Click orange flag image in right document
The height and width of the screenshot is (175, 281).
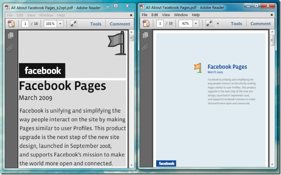pos(198,68)
